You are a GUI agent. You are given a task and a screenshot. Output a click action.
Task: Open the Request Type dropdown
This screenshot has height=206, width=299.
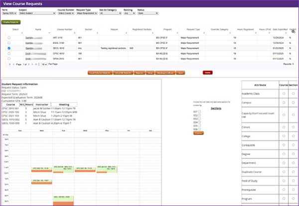[87, 13]
